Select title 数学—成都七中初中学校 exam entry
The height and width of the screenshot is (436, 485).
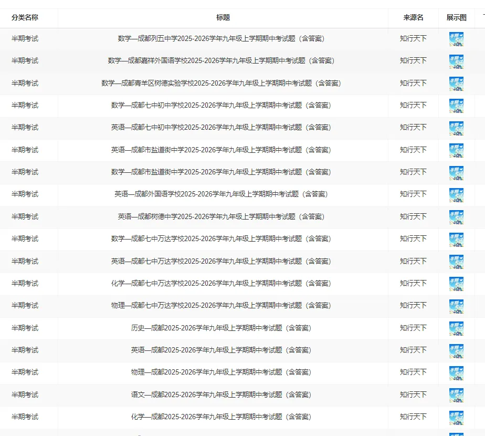221,105
